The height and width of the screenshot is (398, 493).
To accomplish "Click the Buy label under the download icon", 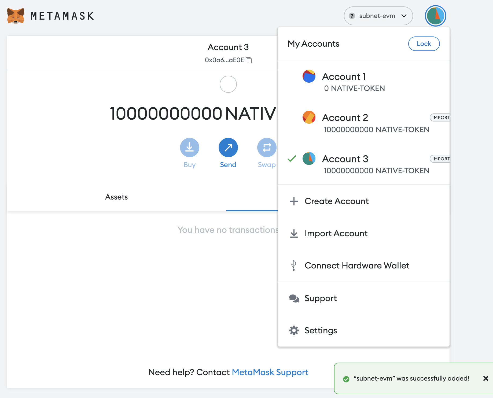I will (190, 165).
